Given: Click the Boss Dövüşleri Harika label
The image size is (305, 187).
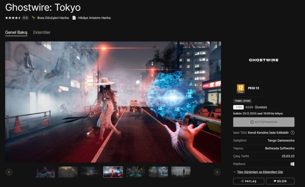Looking at the screenshot, I should tap(53, 18).
